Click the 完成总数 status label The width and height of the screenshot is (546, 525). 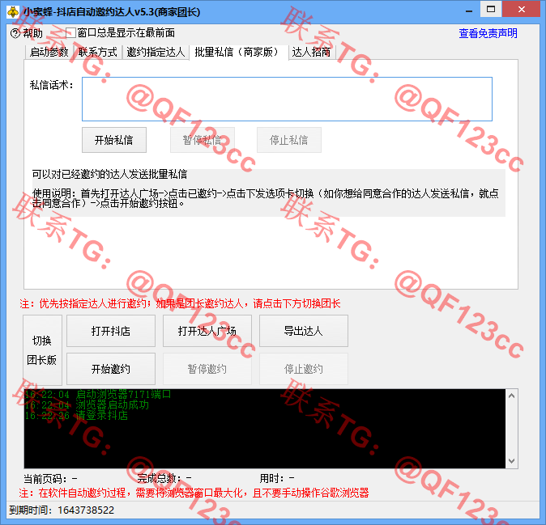[x=164, y=479]
